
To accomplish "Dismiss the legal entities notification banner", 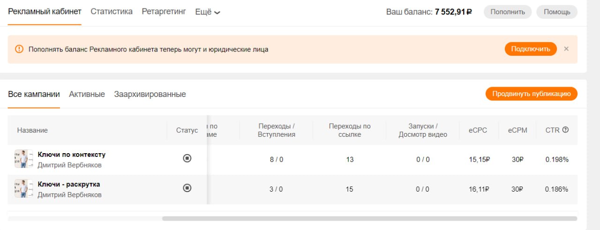I will [566, 49].
